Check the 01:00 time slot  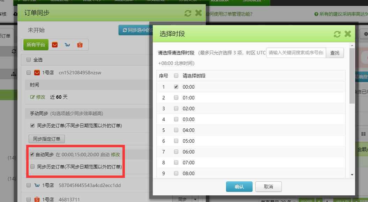(176, 98)
